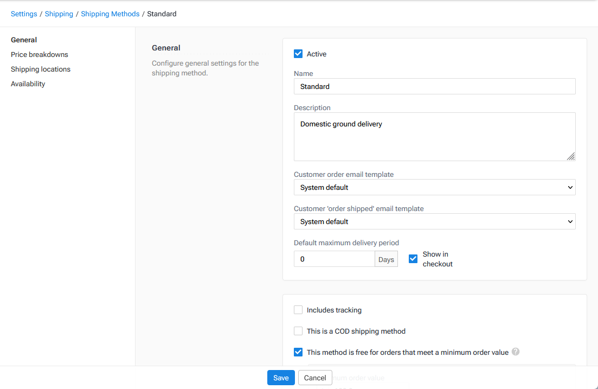Enable Includes tracking
The width and height of the screenshot is (598, 389).
pos(298,309)
